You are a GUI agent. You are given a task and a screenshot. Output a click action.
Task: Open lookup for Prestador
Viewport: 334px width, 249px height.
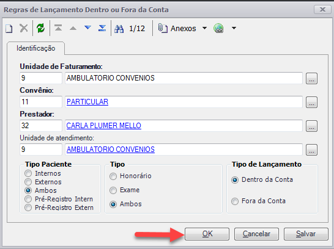point(311,126)
